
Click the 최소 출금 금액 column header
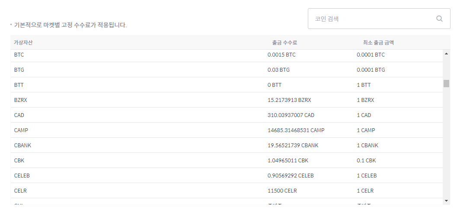tap(378, 42)
